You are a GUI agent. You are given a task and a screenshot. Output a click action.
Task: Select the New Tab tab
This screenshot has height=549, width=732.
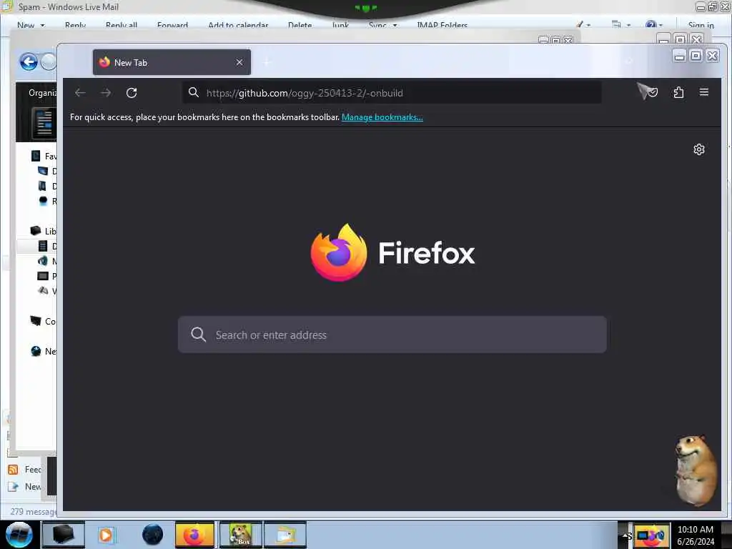pos(172,62)
